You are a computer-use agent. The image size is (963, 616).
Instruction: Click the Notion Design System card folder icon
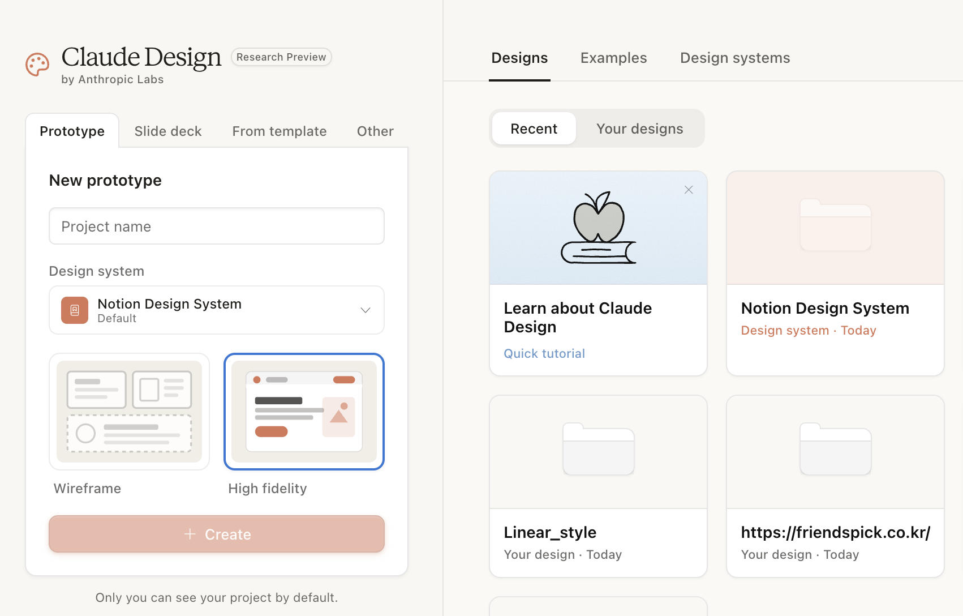[835, 225]
